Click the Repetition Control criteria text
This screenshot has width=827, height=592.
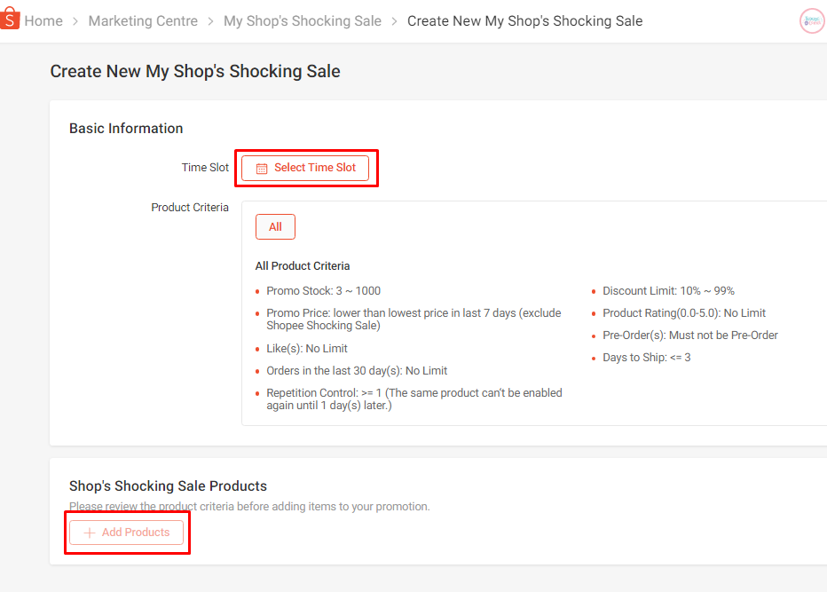414,399
